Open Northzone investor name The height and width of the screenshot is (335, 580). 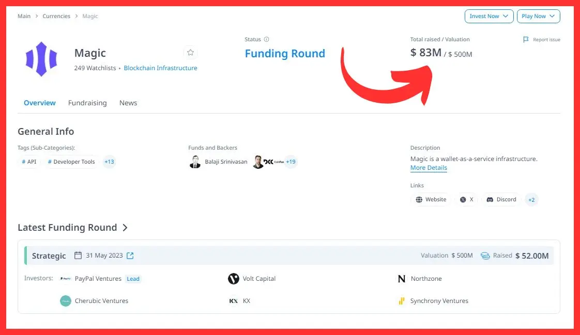pyautogui.click(x=426, y=279)
